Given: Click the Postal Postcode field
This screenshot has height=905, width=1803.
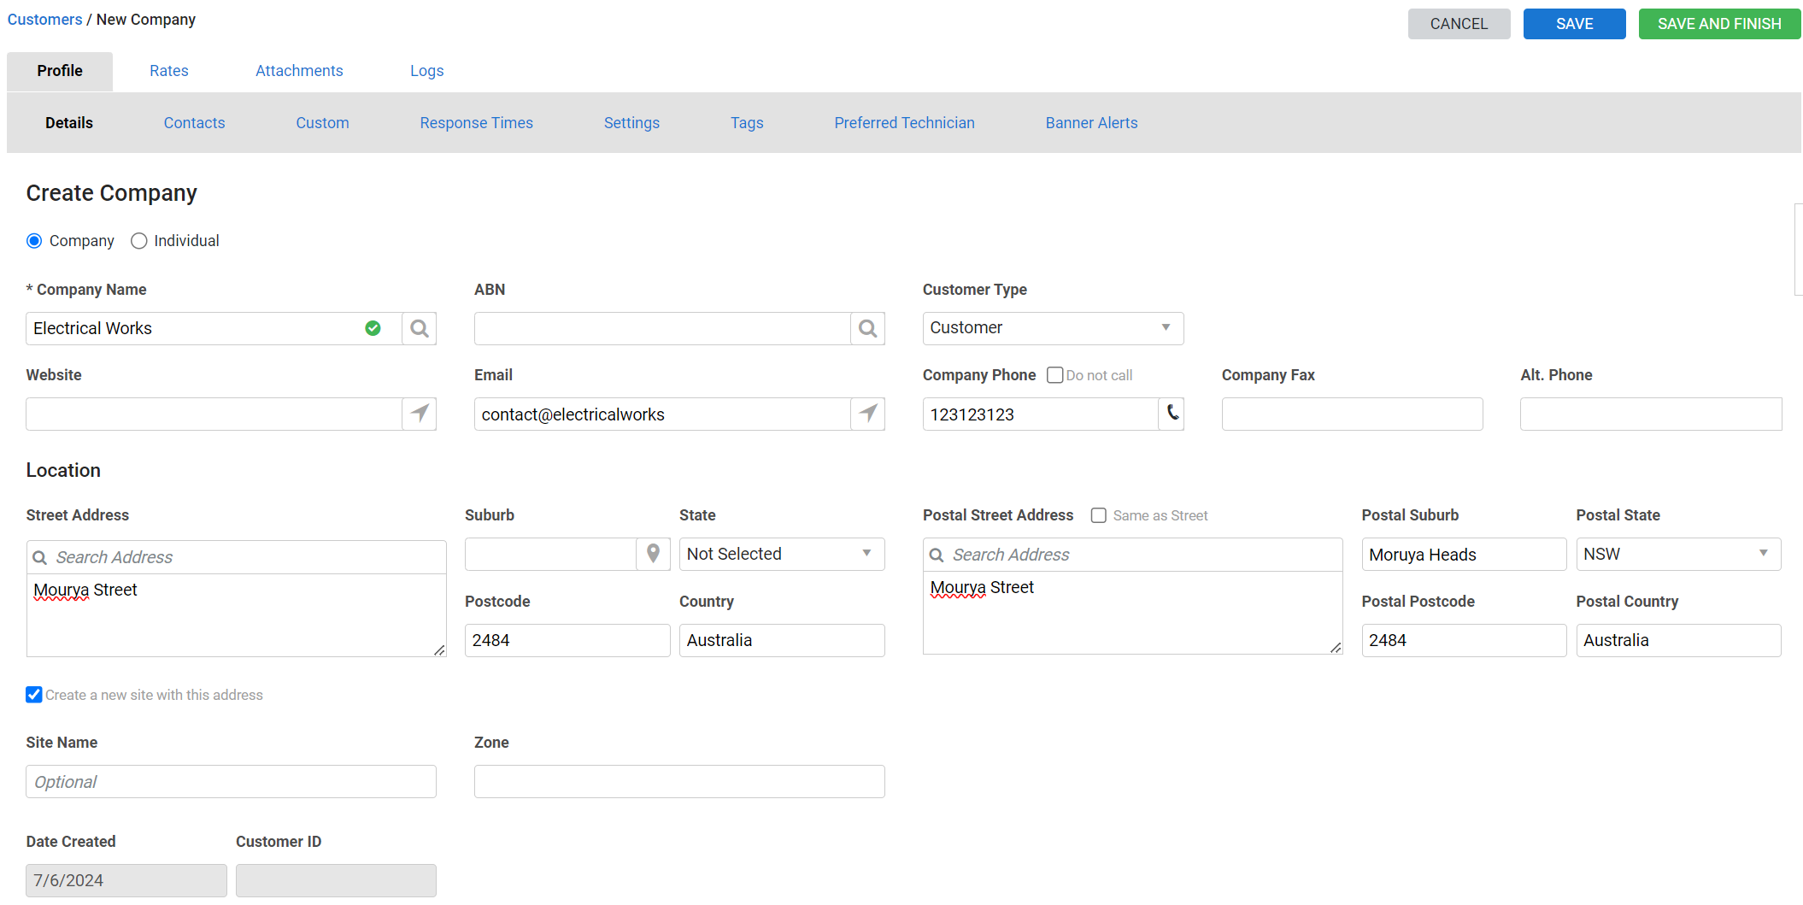Looking at the screenshot, I should click(x=1464, y=640).
